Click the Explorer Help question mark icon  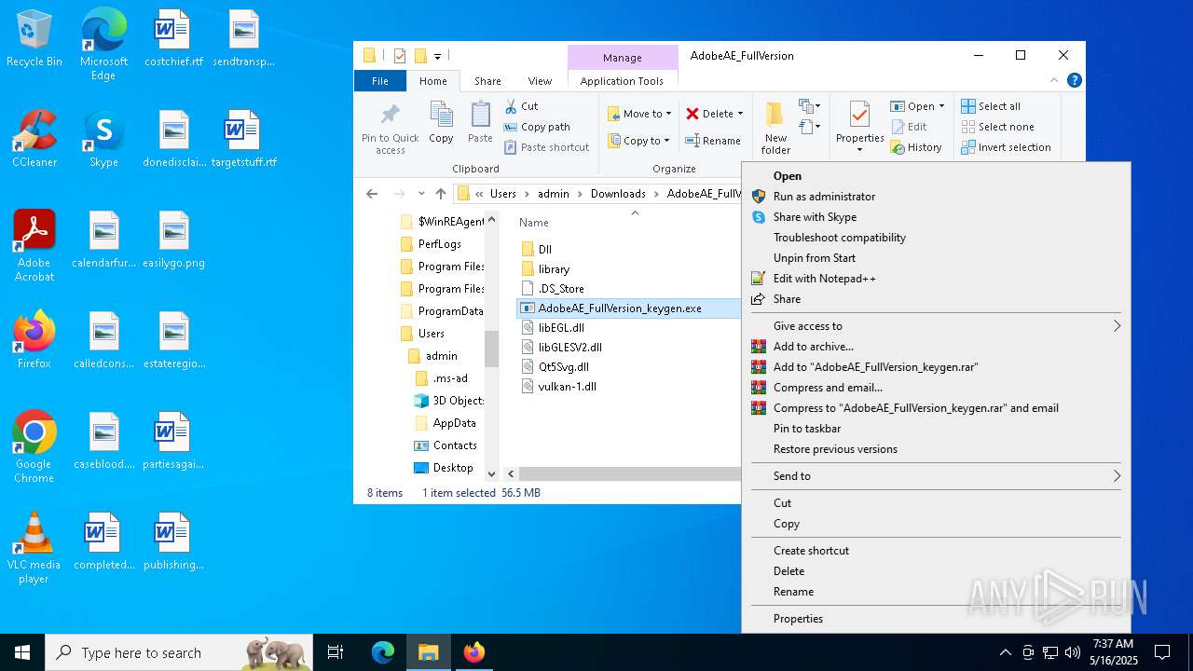pyautogui.click(x=1074, y=81)
